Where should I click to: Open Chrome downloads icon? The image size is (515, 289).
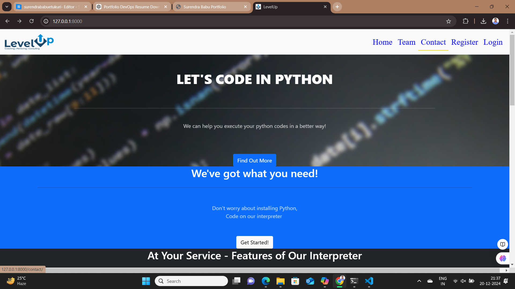tap(483, 21)
